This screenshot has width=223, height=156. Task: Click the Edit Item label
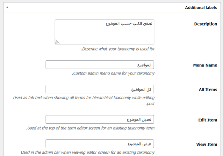207,120
